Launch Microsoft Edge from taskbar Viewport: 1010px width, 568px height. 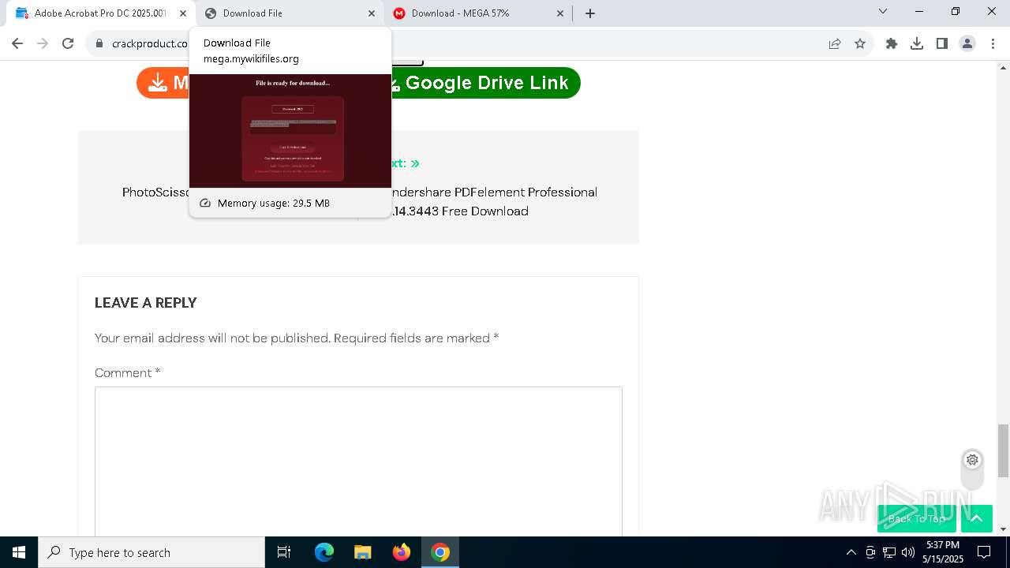pyautogui.click(x=324, y=552)
